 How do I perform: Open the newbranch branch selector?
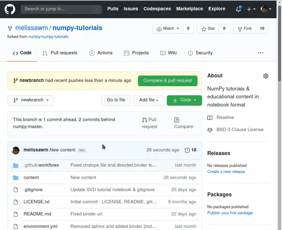pos(31,100)
